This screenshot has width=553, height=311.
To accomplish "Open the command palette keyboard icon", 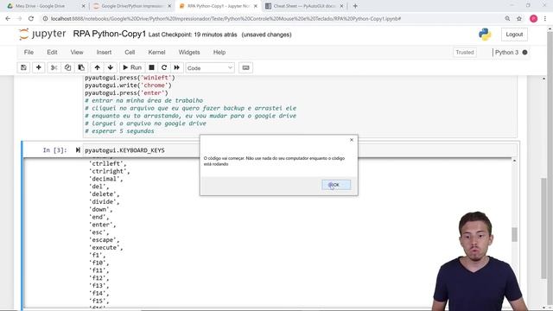I will click(245, 67).
